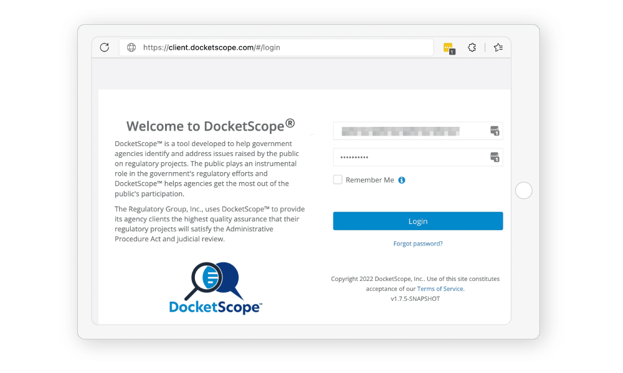Focus the blurred username input field
Image resolution: width=623 pixels, height=373 pixels.
click(418, 131)
